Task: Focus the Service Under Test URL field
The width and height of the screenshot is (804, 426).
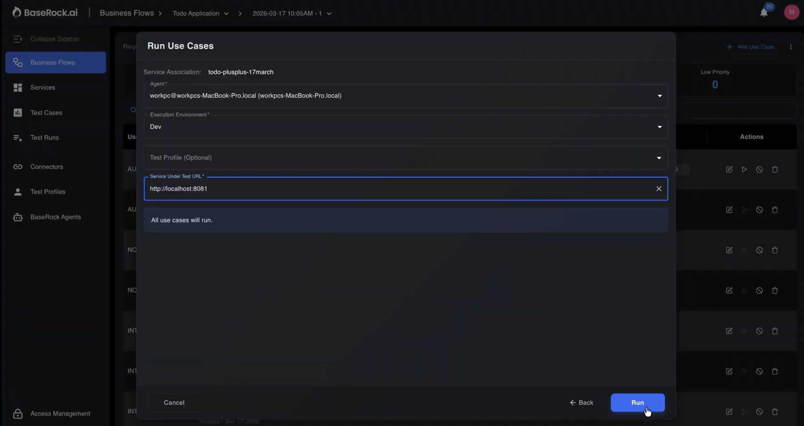Action: click(395, 189)
